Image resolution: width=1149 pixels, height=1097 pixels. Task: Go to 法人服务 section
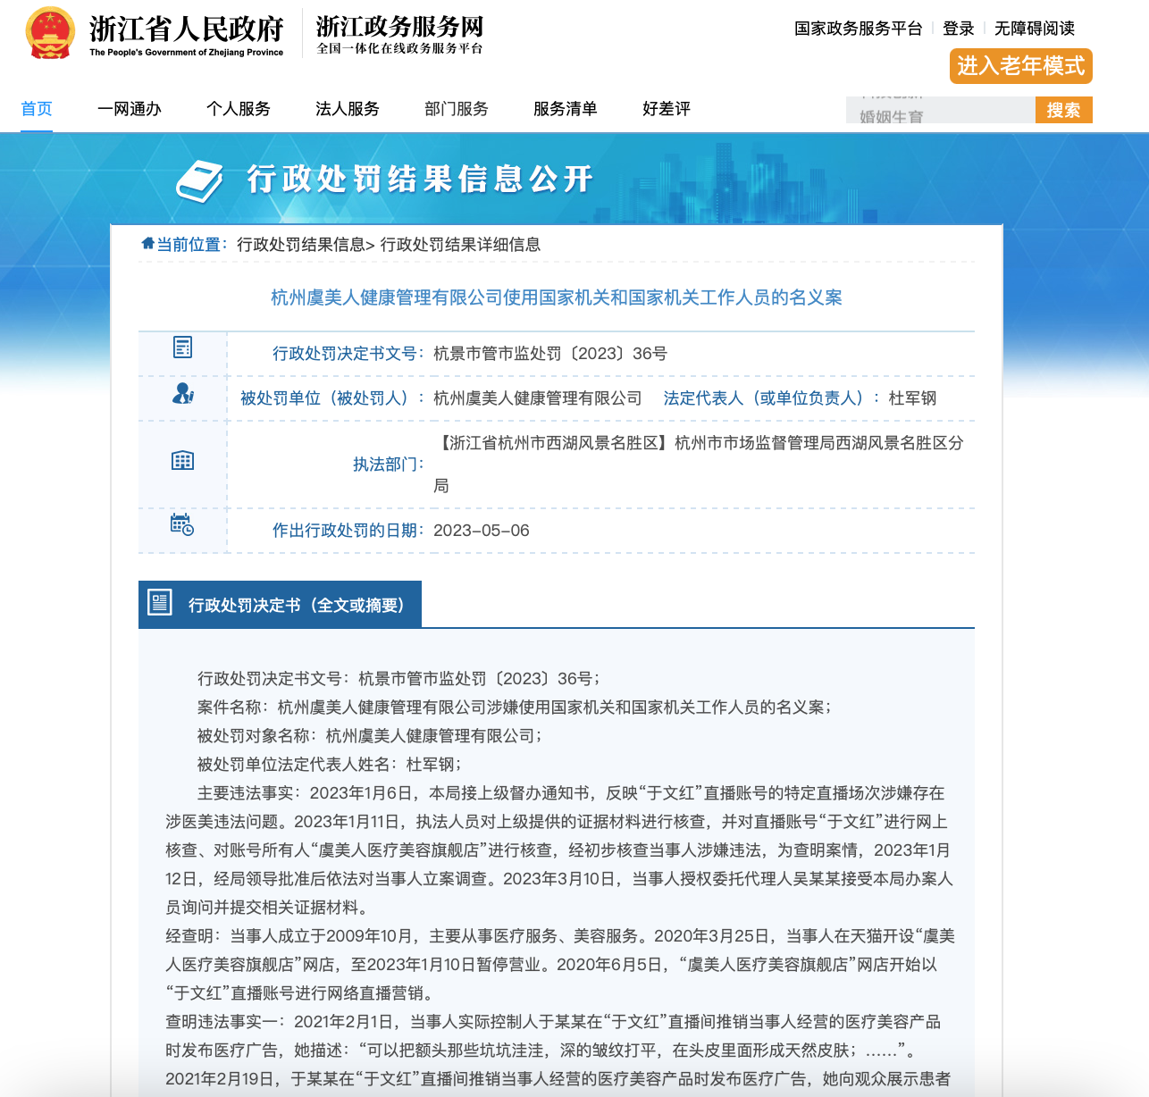pyautogui.click(x=348, y=109)
